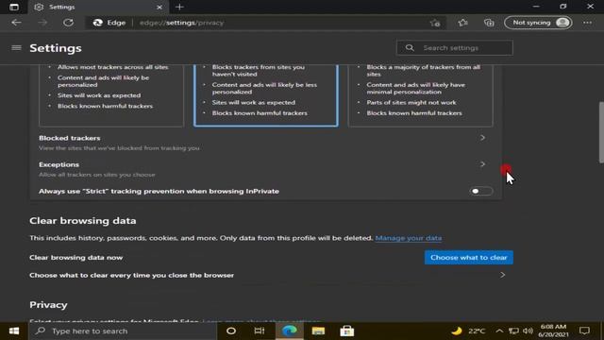Open a new tab with plus button
The height and width of the screenshot is (340, 604).
(179, 7)
